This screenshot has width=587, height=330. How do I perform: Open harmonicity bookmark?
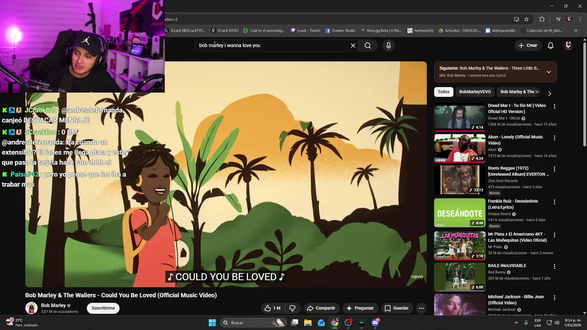pos(421,31)
